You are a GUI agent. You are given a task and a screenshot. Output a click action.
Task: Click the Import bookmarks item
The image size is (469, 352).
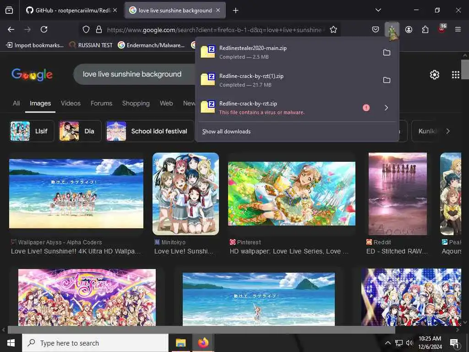click(35, 45)
